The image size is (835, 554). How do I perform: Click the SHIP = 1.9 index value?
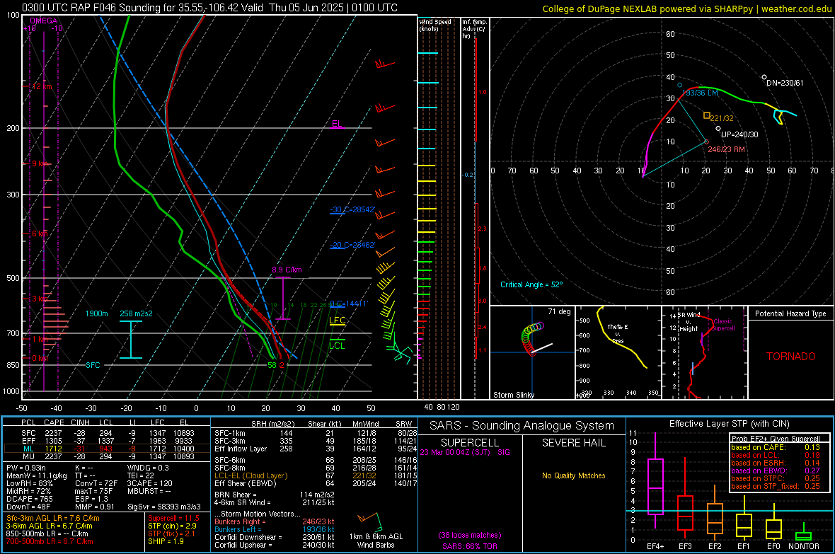[166, 541]
